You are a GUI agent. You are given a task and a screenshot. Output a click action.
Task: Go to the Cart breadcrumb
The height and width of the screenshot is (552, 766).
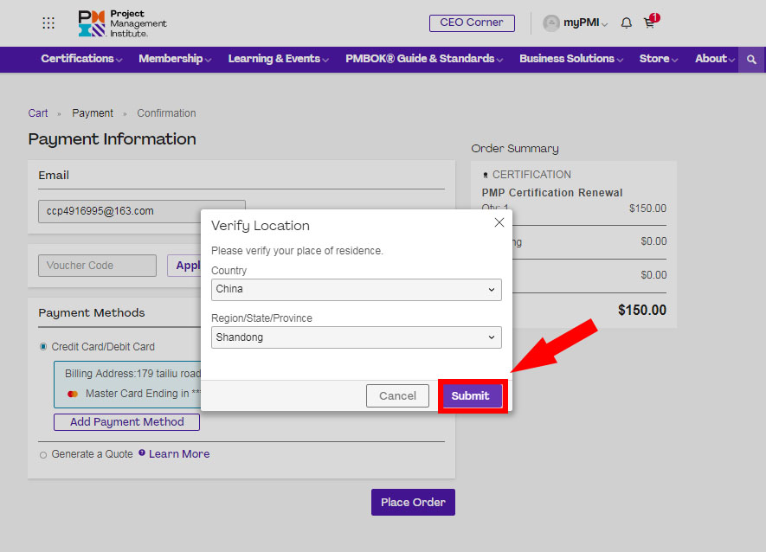pos(37,113)
